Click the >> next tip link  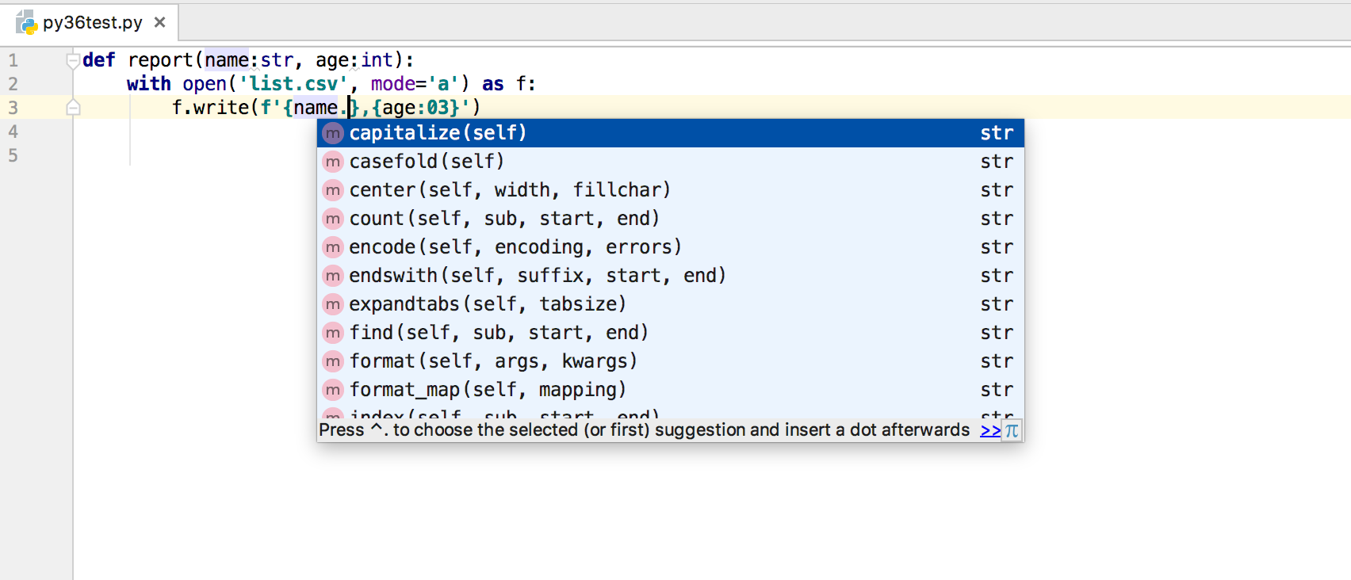pyautogui.click(x=989, y=430)
